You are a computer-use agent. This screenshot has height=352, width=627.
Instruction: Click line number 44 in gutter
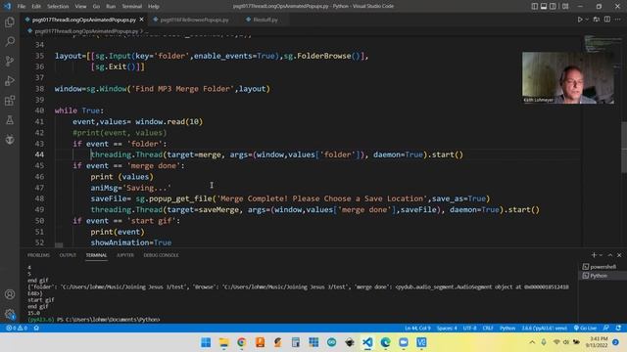click(x=39, y=154)
